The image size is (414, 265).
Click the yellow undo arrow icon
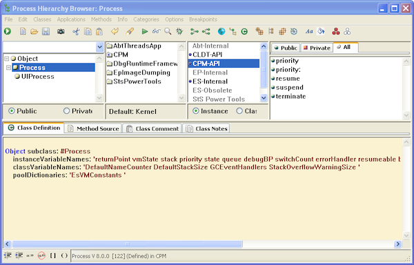(x=115, y=32)
